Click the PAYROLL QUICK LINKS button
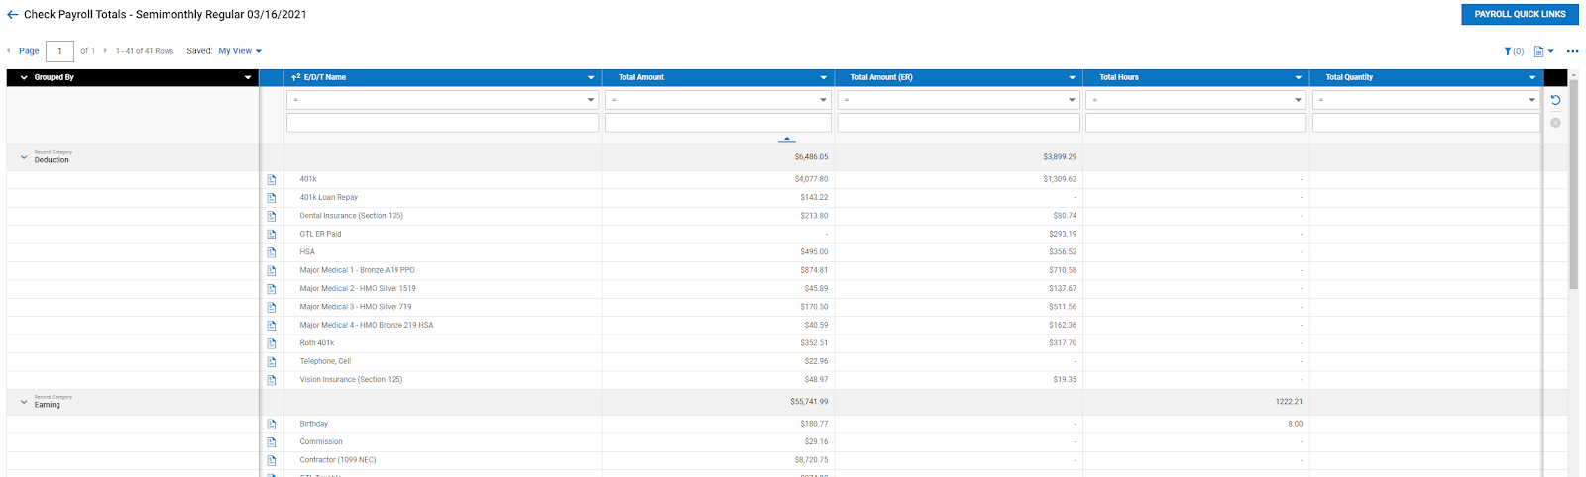This screenshot has height=477, width=1586. pyautogui.click(x=1520, y=14)
